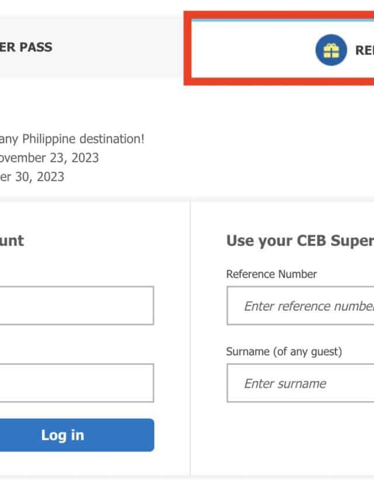This screenshot has width=374, height=498.
Task: Click the gray strip below the login form
Action: point(93,478)
